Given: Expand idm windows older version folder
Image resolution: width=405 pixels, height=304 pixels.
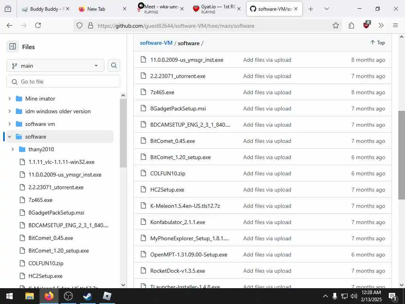Looking at the screenshot, I should pyautogui.click(x=9, y=111).
